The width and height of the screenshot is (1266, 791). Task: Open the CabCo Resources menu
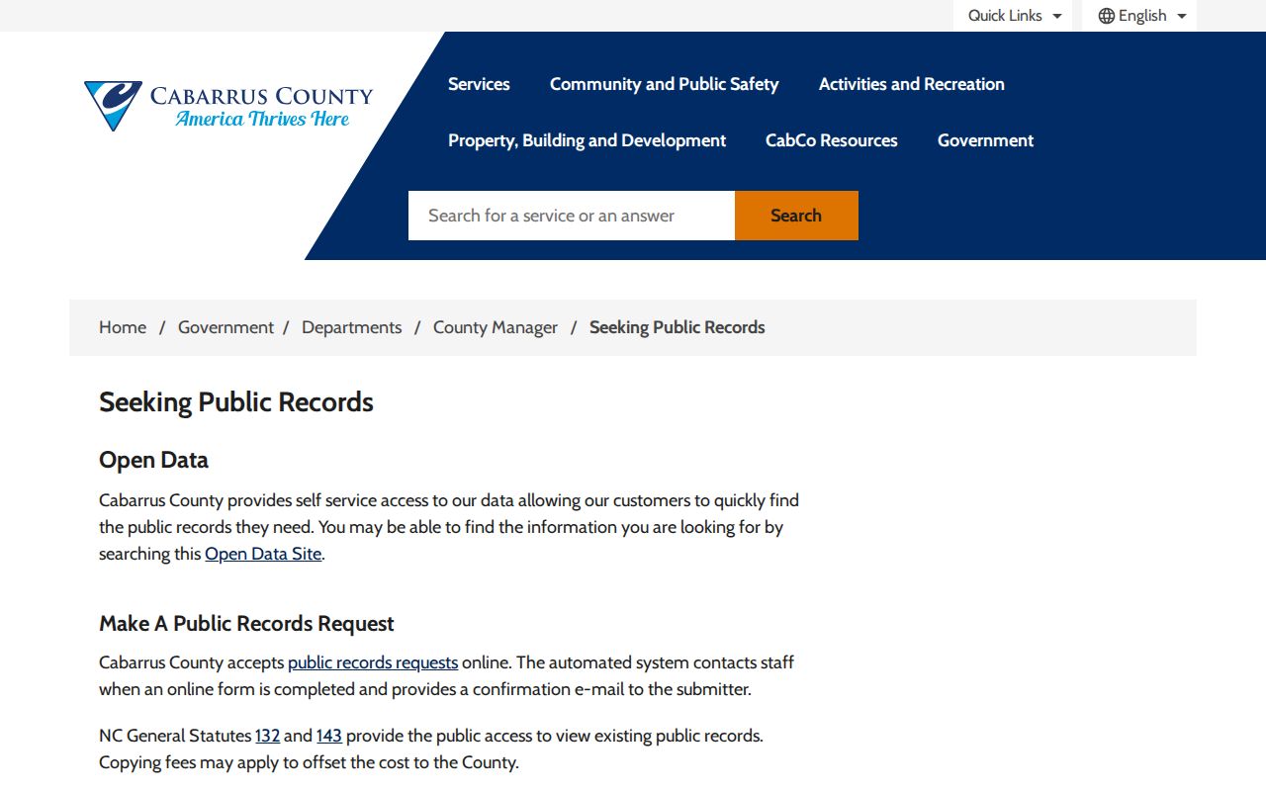point(832,140)
